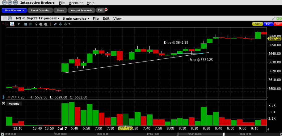This screenshot has height=136, width=282.
Task: Open the chart View menu
Action: 117,18
